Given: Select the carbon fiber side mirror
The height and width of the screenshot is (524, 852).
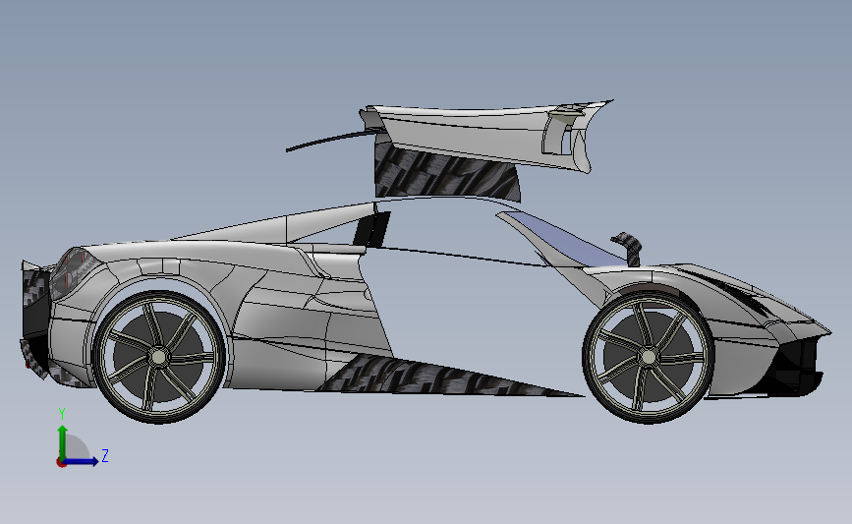Looking at the screenshot, I should (x=628, y=248).
